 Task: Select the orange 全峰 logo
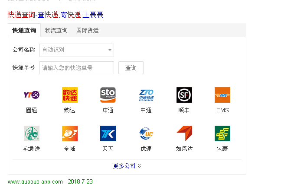pyautogui.click(x=69, y=133)
